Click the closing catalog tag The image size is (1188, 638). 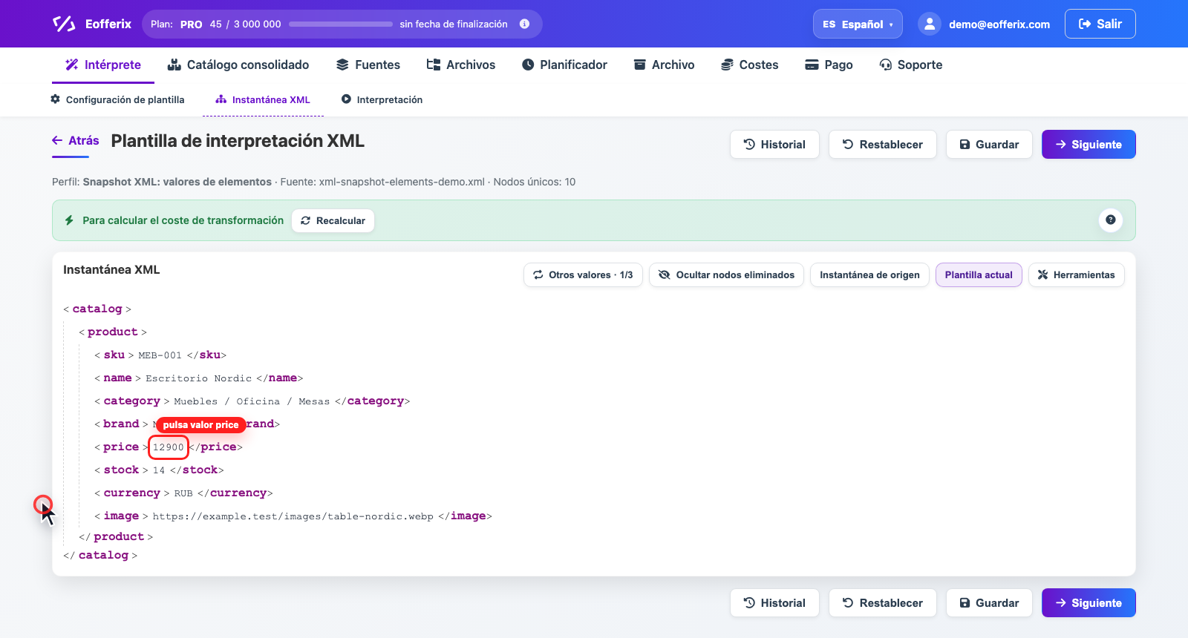click(100, 555)
